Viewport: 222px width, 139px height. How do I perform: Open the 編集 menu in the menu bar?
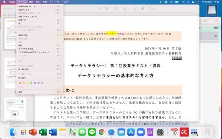point(31,2)
